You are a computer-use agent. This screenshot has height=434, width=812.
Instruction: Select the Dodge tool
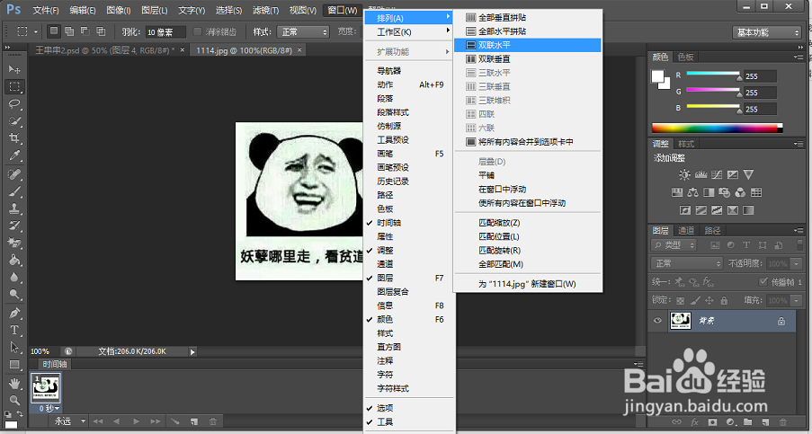[14, 294]
